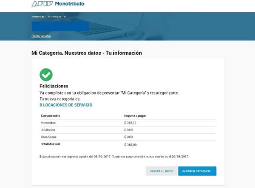The image size is (255, 188).
Task: Click the Importe a pagar column header
Action: tap(135, 115)
